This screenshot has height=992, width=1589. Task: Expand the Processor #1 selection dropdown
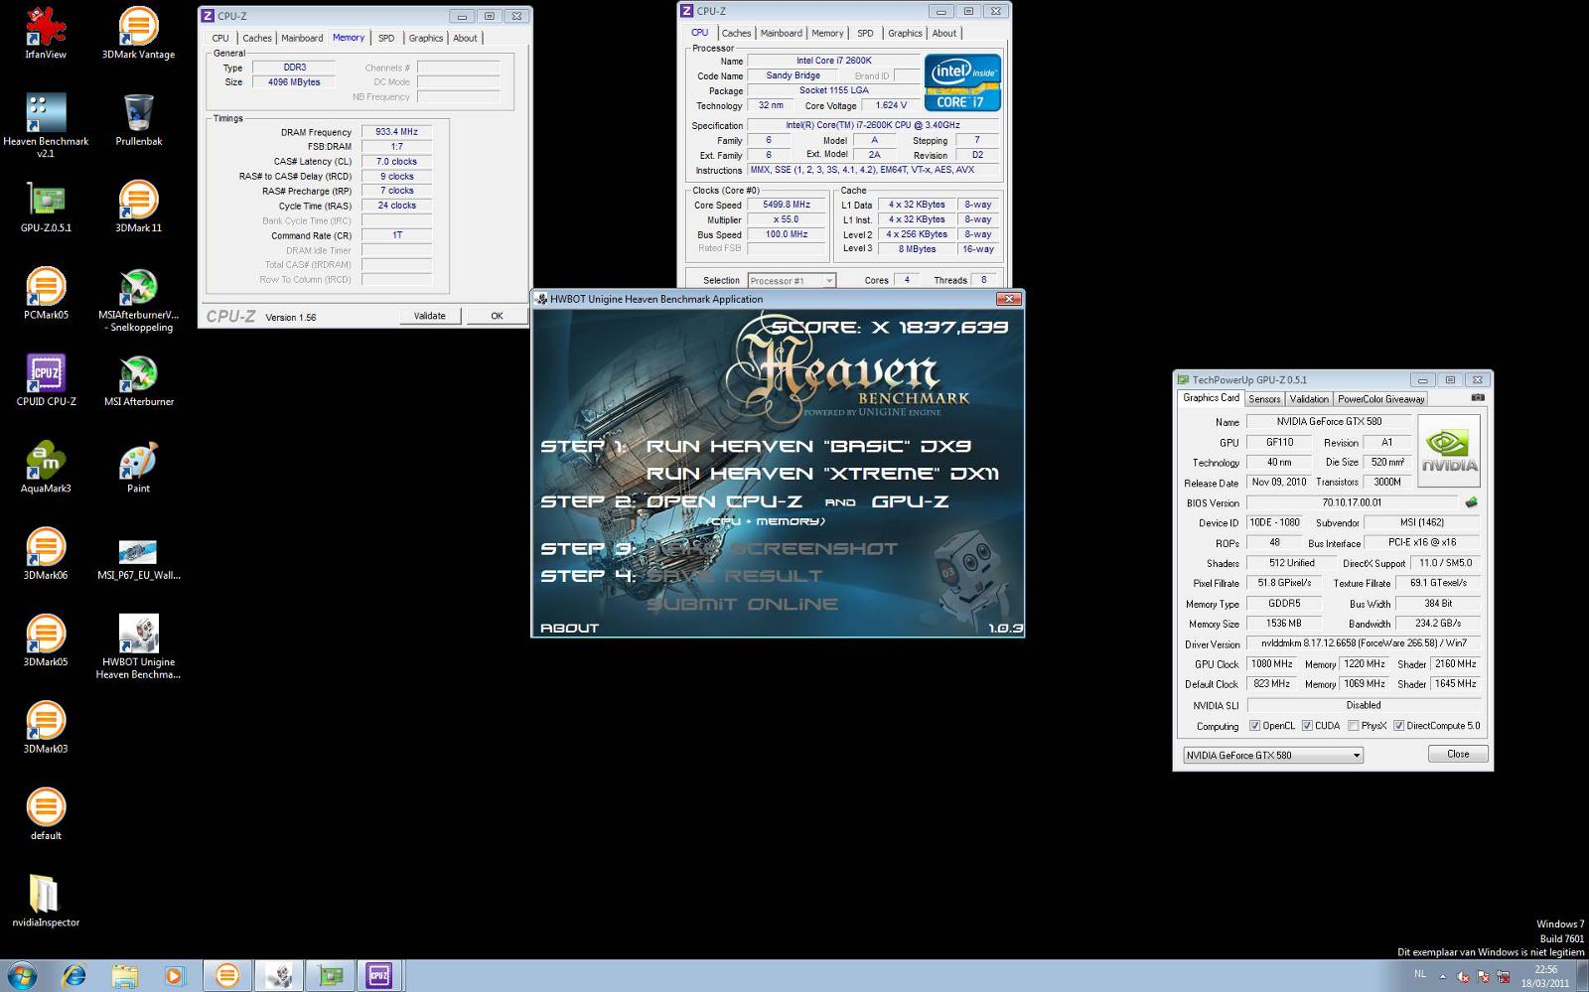(x=829, y=281)
